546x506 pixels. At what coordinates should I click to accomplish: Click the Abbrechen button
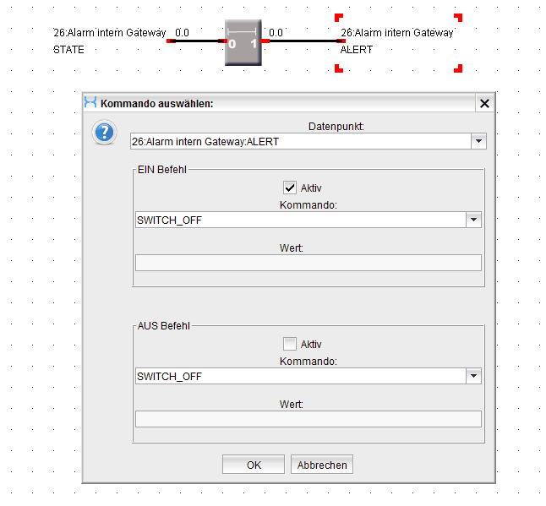click(321, 465)
